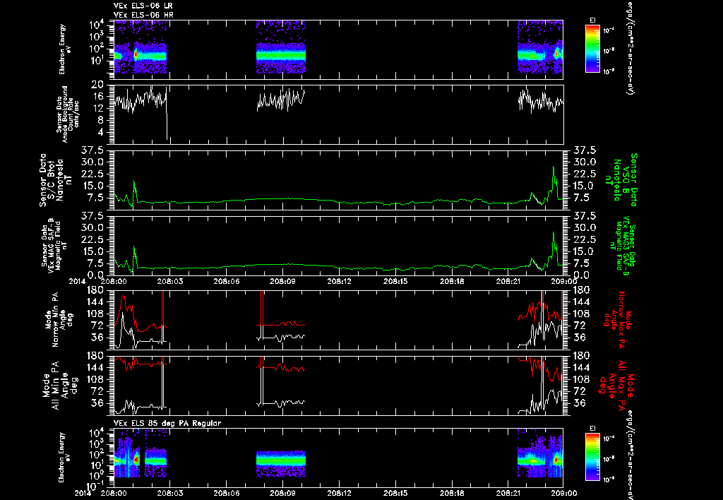Select the 'Mode All Min PA Angle' label
This screenshot has width=723, height=500.
point(59,386)
